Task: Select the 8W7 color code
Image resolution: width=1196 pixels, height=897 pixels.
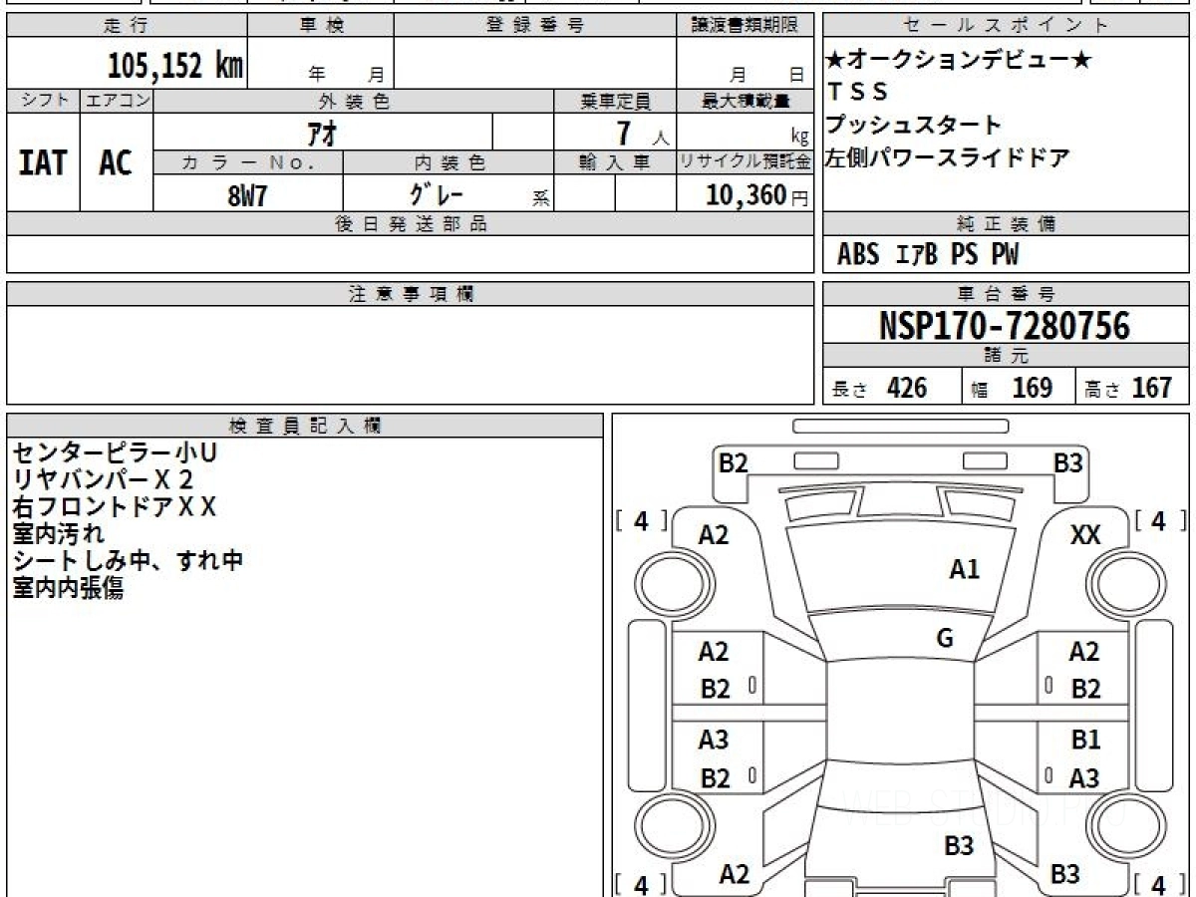Action: (x=248, y=195)
